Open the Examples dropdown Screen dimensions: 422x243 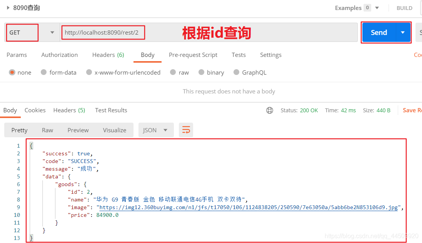point(376,7)
